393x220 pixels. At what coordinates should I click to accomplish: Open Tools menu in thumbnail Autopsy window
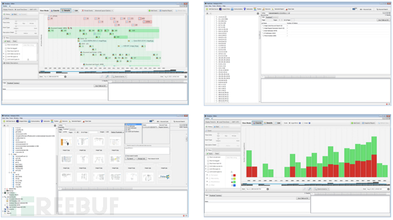coord(11,118)
